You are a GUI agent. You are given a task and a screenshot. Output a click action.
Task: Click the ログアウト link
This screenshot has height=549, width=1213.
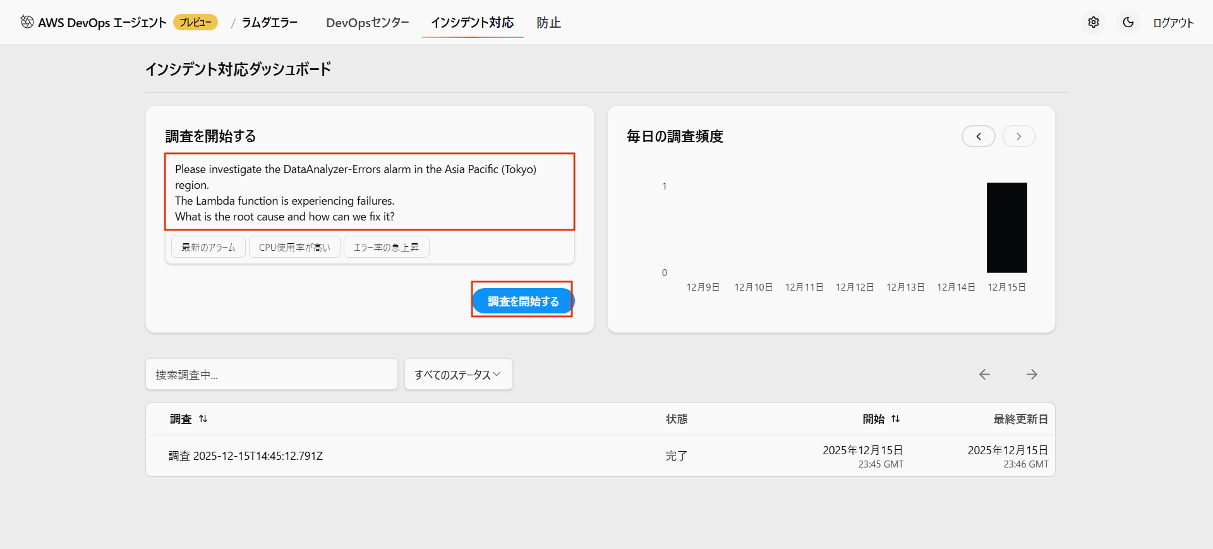[x=1173, y=23]
